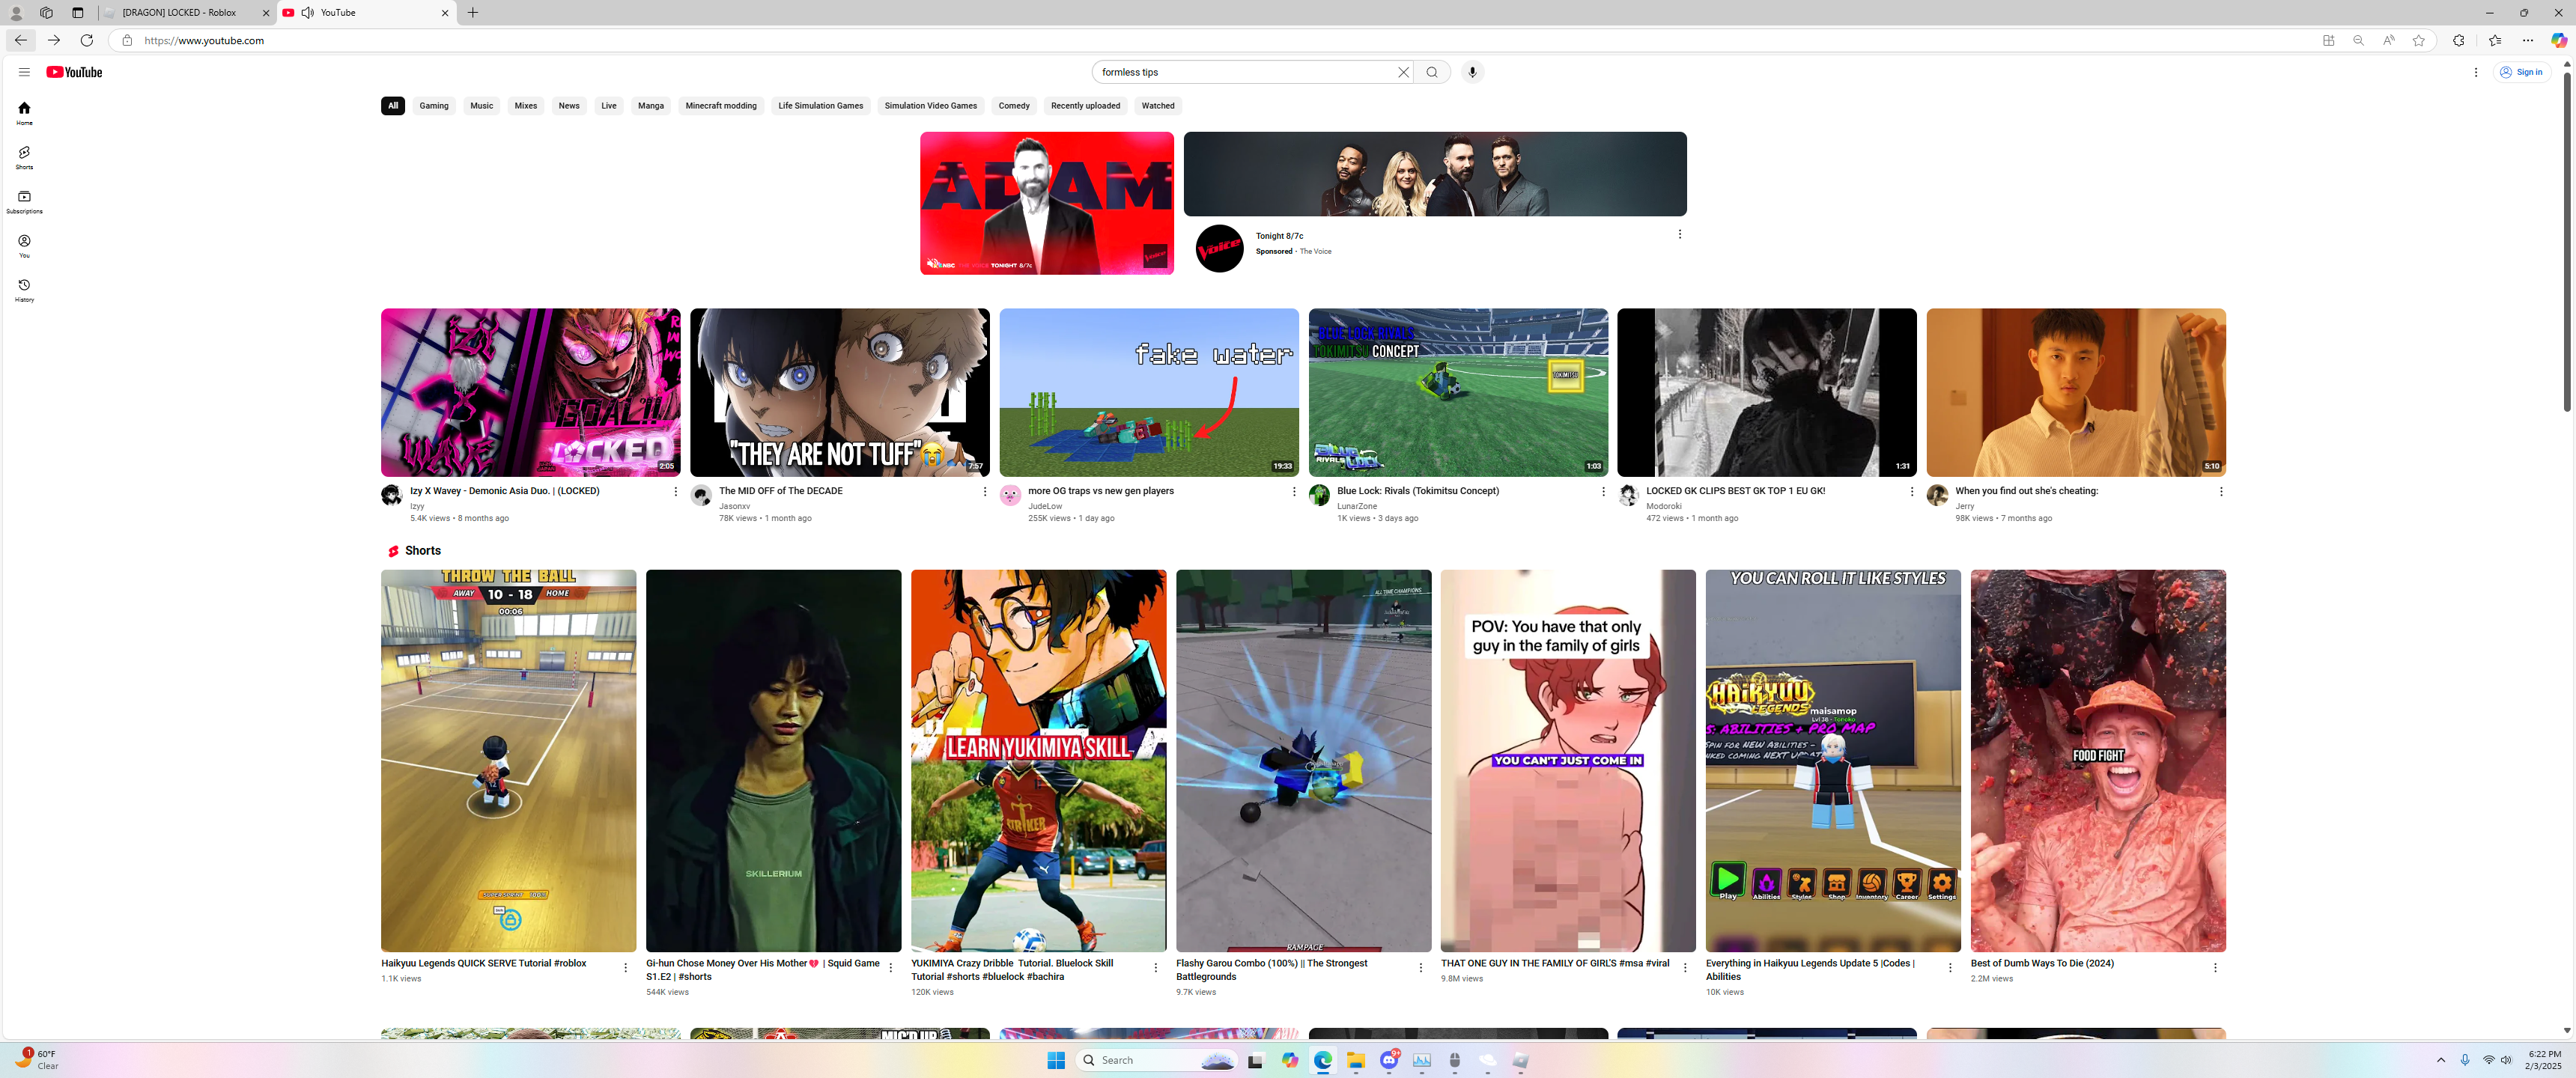Open options for Blue Lock: Rivals video
2576x1078 pixels.
[x=1603, y=492]
